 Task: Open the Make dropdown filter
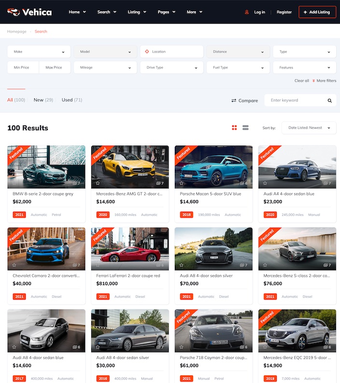39,52
